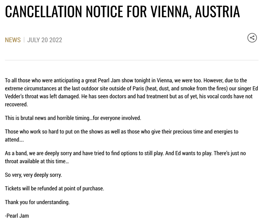Open the NEWS category link

pyautogui.click(x=13, y=40)
